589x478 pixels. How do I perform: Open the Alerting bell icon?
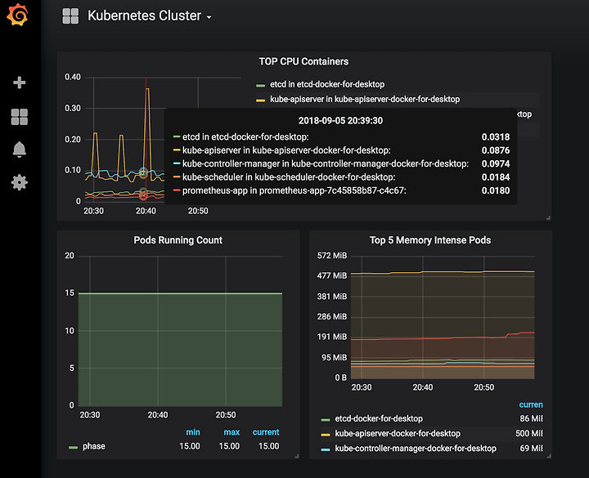[19, 150]
